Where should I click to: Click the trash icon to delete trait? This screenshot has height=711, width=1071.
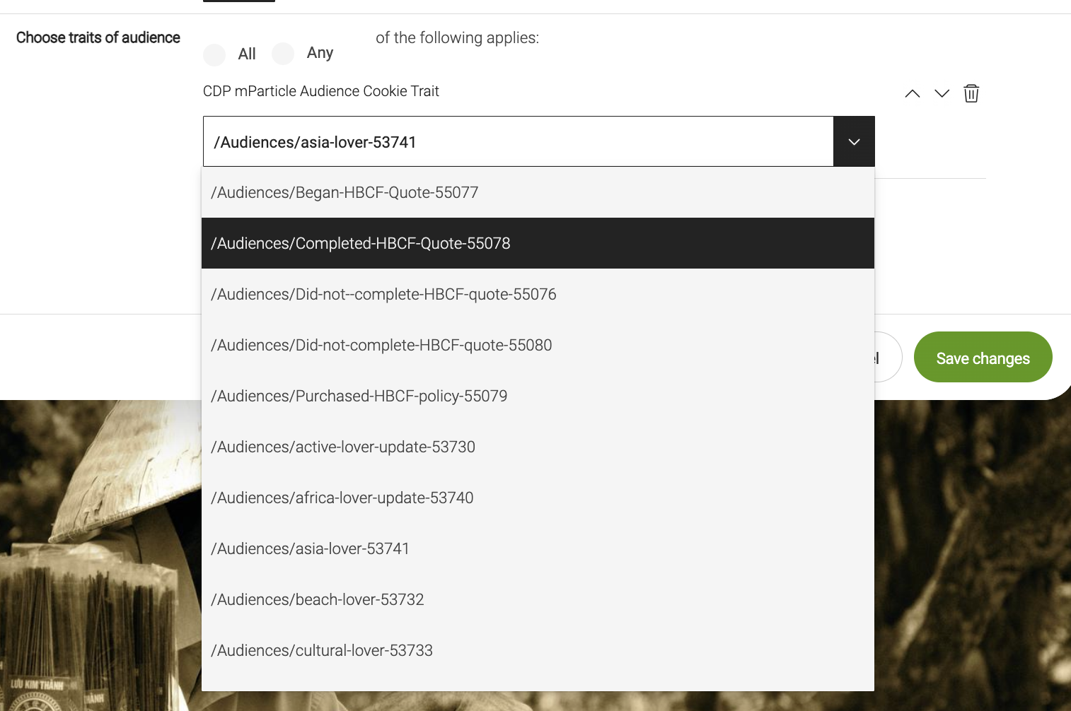[x=971, y=93]
